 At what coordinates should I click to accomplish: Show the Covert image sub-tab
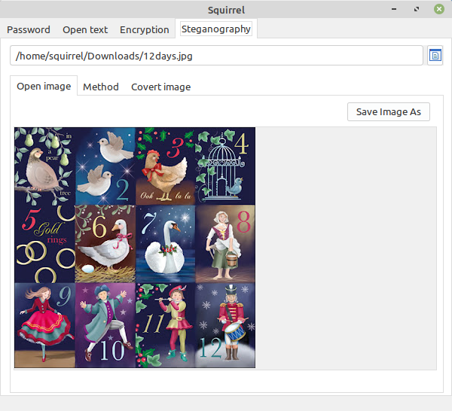pos(160,87)
